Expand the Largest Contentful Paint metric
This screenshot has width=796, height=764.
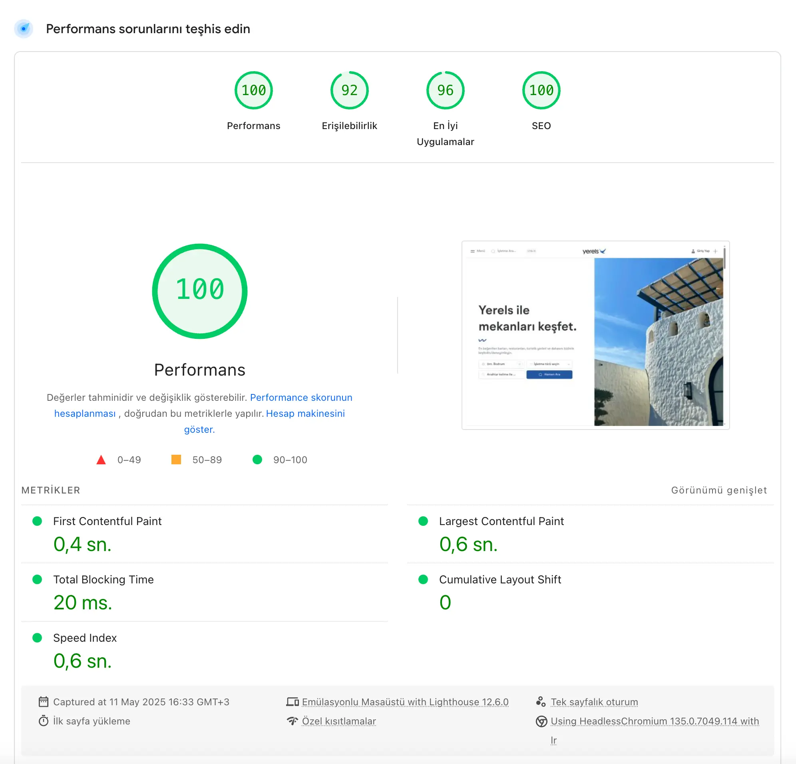[x=501, y=521]
